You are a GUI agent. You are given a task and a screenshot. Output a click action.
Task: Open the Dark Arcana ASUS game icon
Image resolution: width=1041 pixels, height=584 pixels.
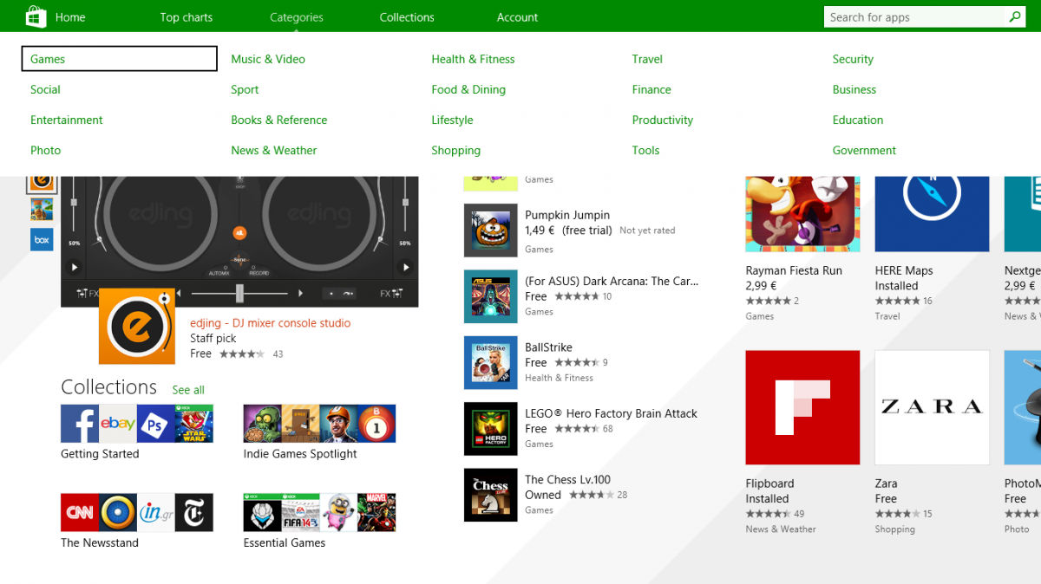coord(491,296)
